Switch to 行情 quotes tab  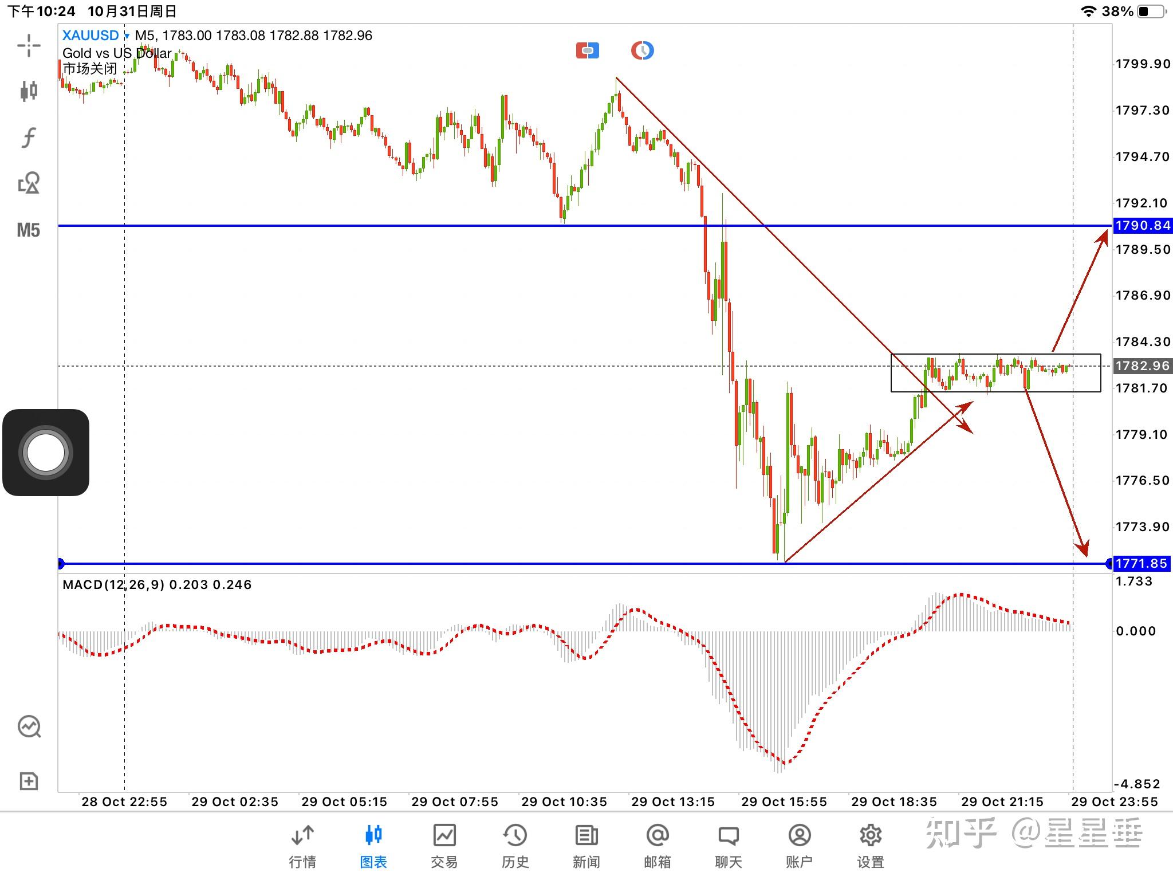click(x=302, y=846)
